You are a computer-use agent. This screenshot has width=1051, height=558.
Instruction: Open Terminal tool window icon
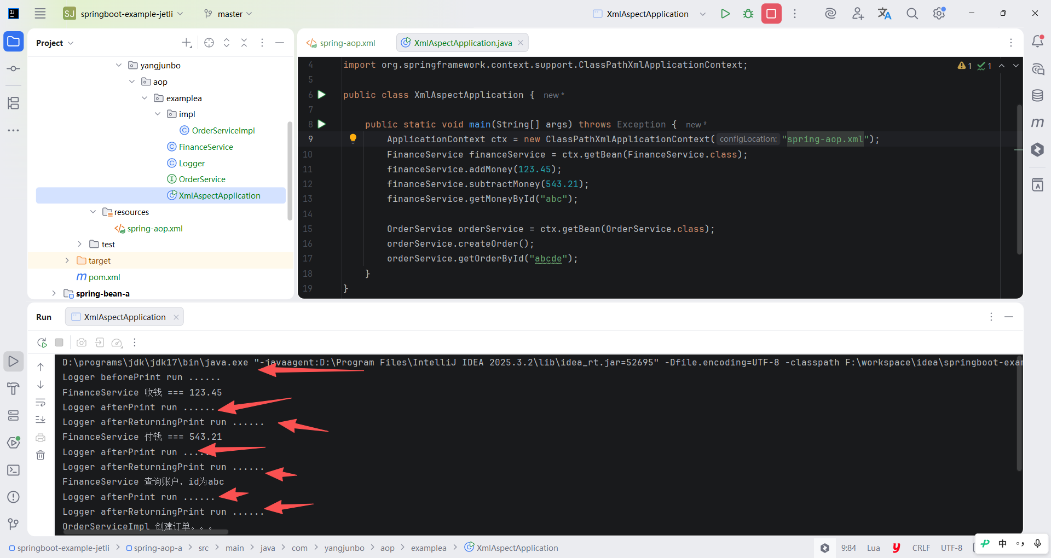point(14,470)
